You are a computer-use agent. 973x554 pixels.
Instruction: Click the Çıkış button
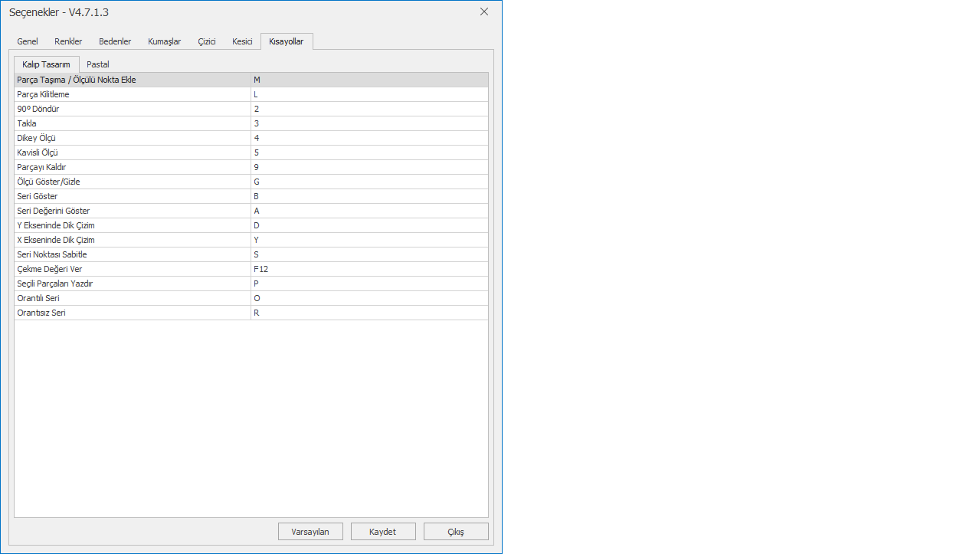pos(456,532)
